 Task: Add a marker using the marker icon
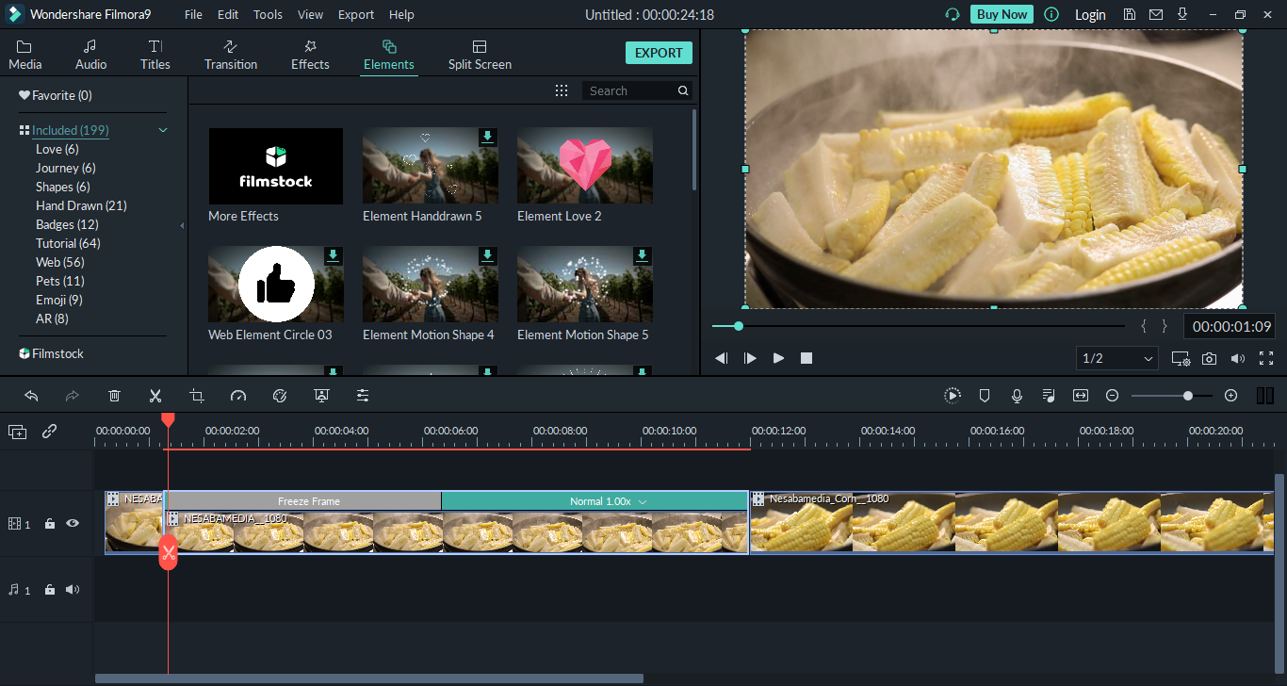(985, 396)
